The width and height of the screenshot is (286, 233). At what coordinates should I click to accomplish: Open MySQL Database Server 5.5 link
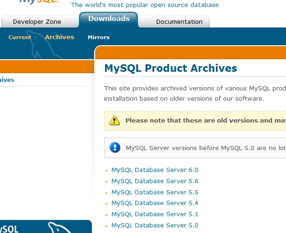155,192
